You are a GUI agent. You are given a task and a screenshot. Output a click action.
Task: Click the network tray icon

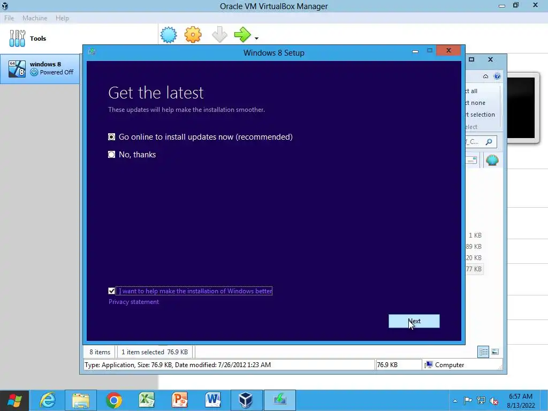click(481, 400)
